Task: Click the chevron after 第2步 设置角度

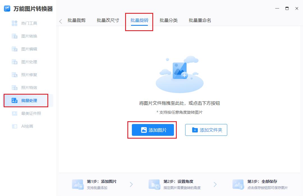Action: [215, 184]
